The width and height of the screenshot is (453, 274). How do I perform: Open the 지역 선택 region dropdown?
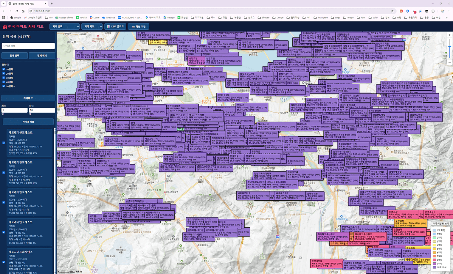pos(64,26)
